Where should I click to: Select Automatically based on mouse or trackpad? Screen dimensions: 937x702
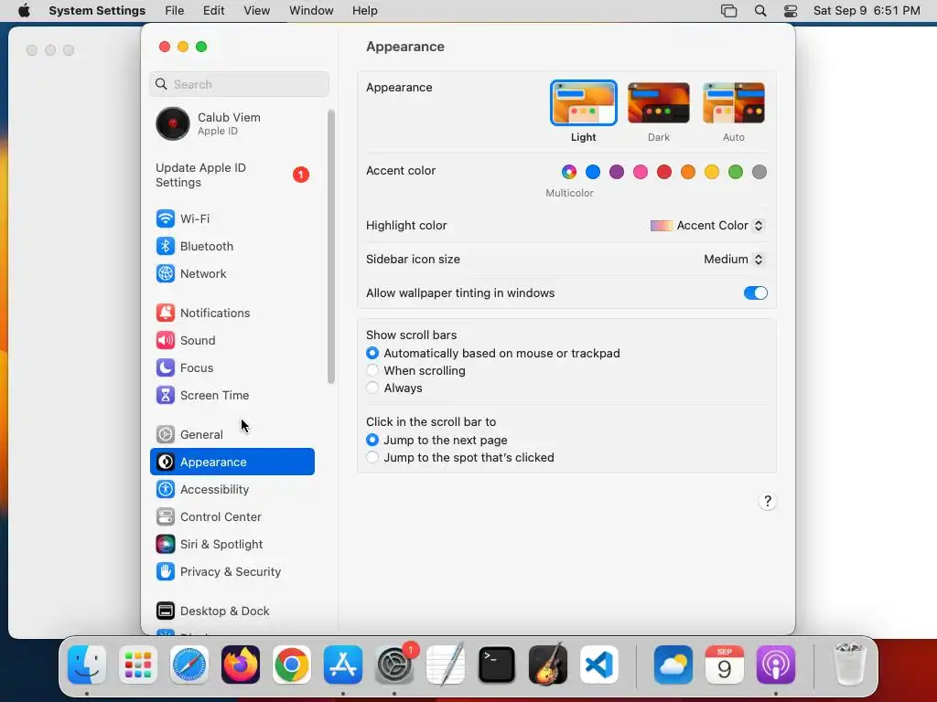click(x=372, y=354)
